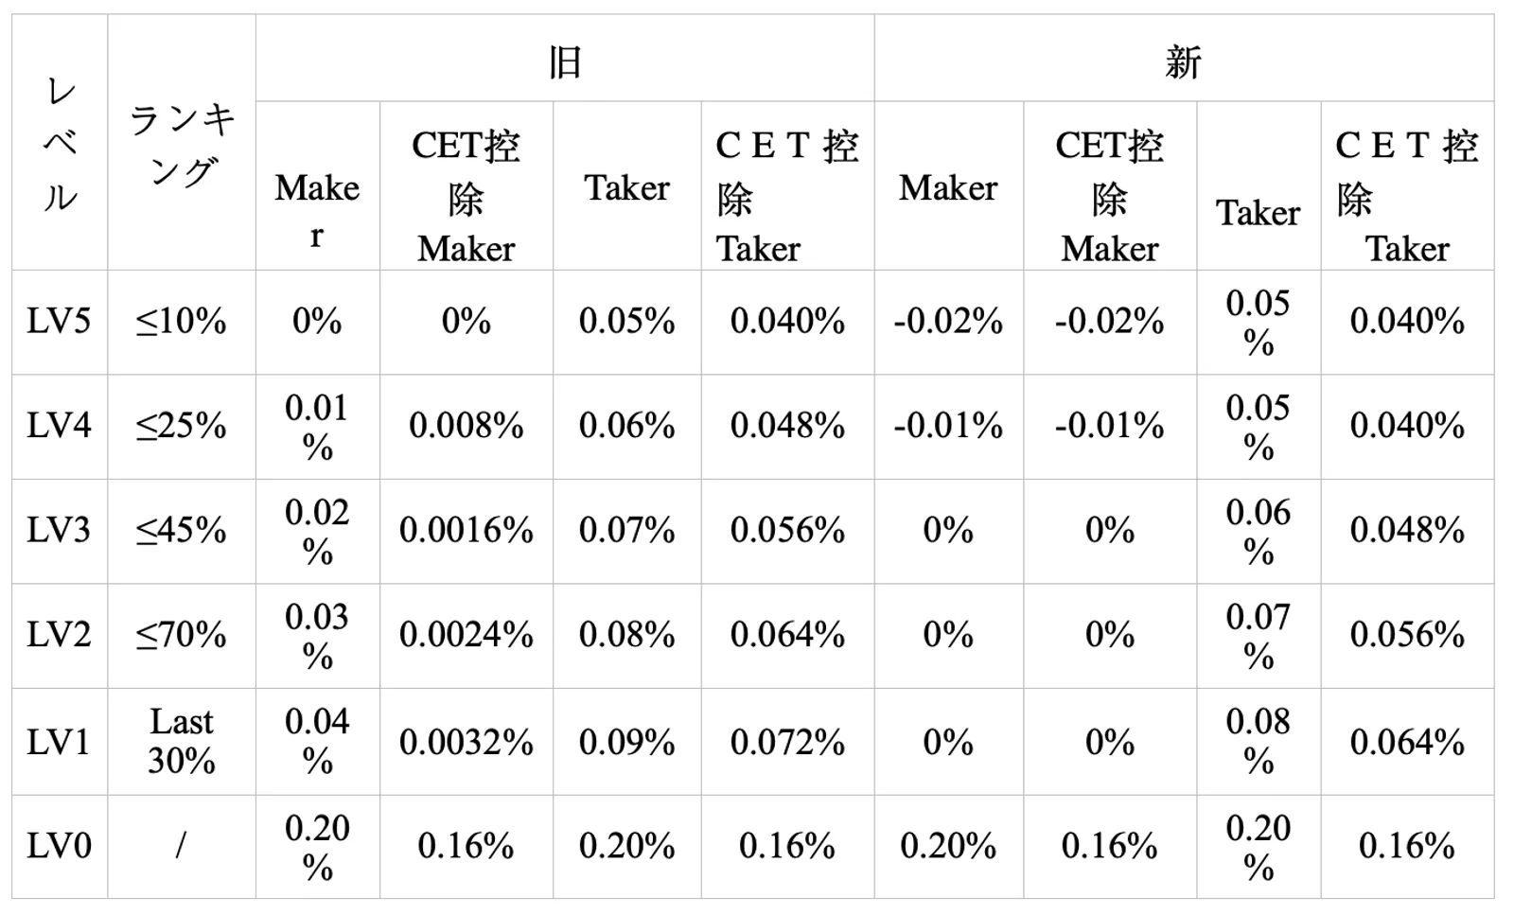Viewport: 1514px width, 915px height.
Task: Click the 0.008% cell in LV4 row
Action: coord(467,425)
